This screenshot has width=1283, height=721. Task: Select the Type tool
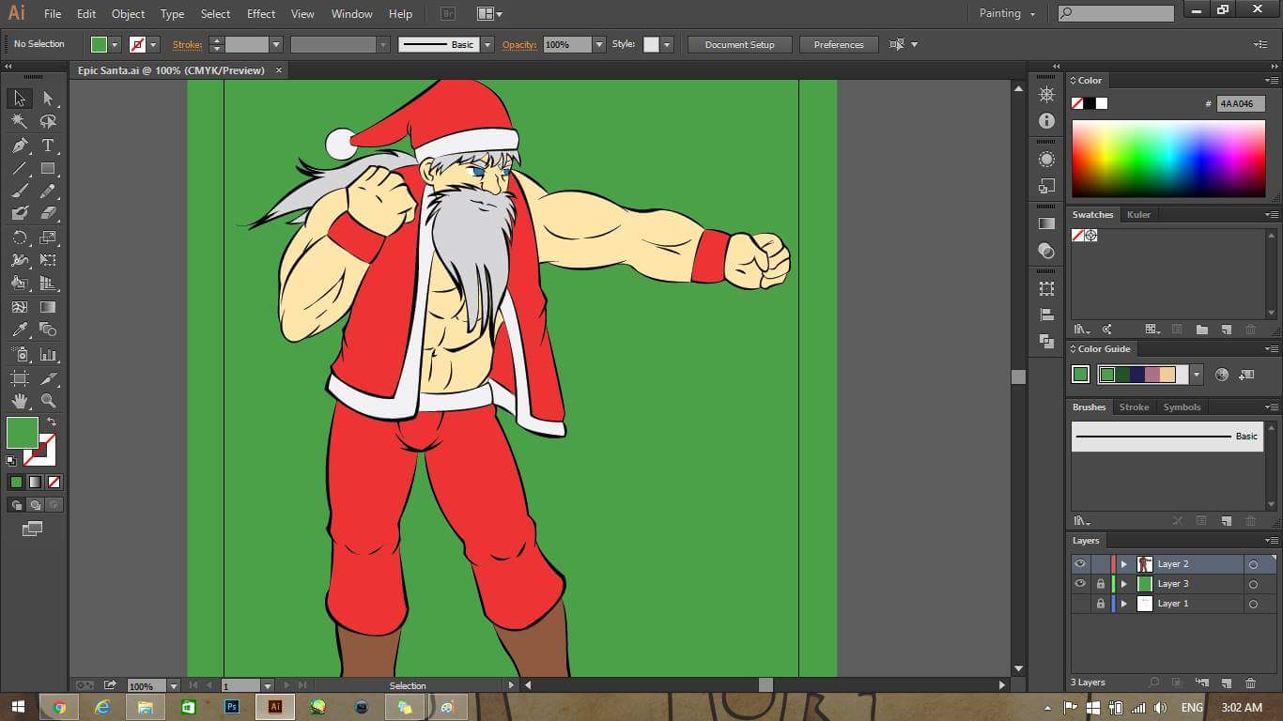(x=48, y=146)
